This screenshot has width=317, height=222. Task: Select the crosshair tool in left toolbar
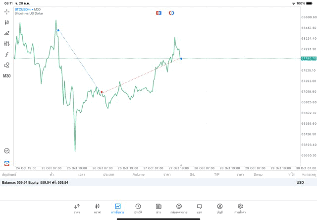[x=7, y=11]
